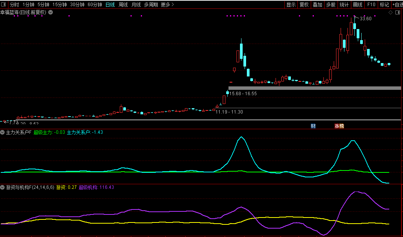
Task: Click the 33.60 peak price label
Action: (x=365, y=19)
